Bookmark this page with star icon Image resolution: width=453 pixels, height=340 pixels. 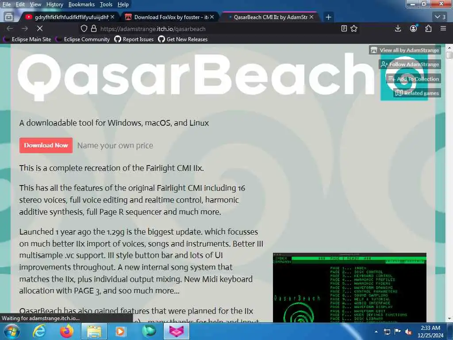tap(354, 29)
